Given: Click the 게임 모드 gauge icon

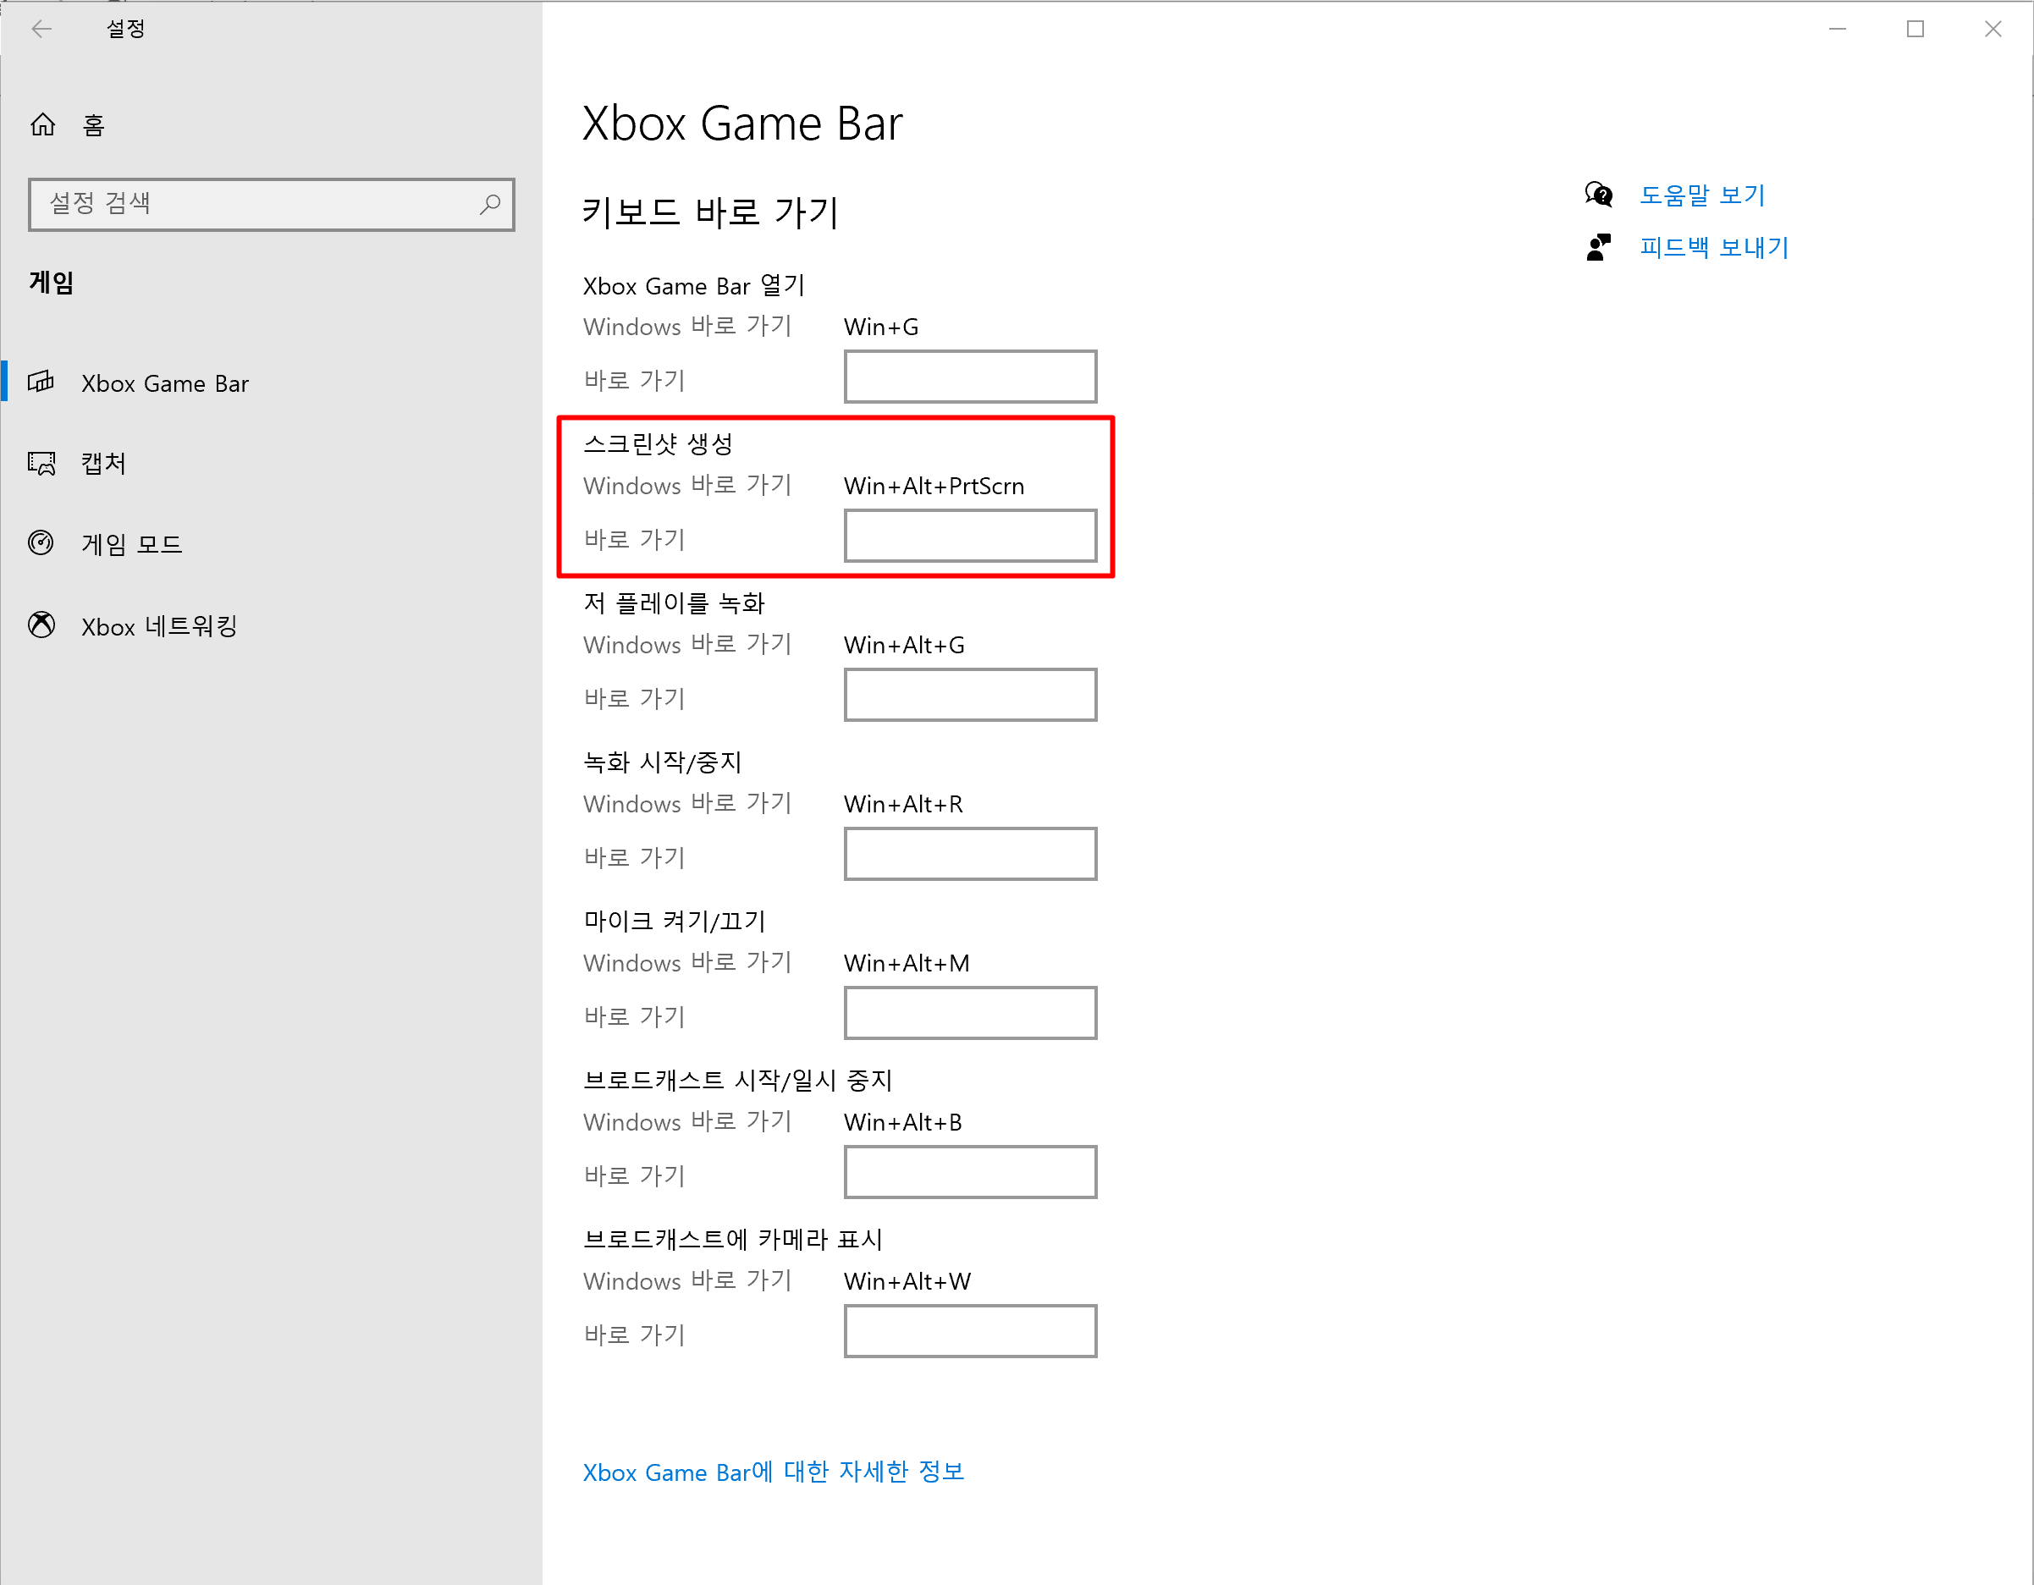Looking at the screenshot, I should [x=41, y=543].
